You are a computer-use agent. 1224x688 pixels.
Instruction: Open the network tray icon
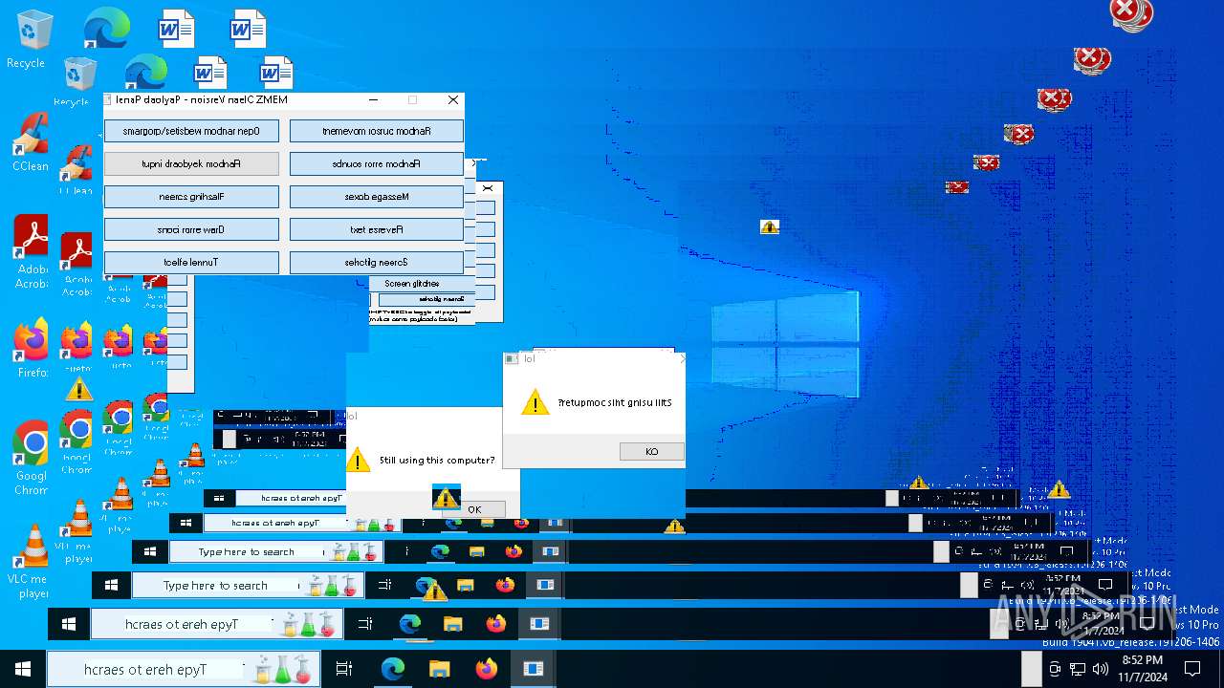click(1078, 669)
